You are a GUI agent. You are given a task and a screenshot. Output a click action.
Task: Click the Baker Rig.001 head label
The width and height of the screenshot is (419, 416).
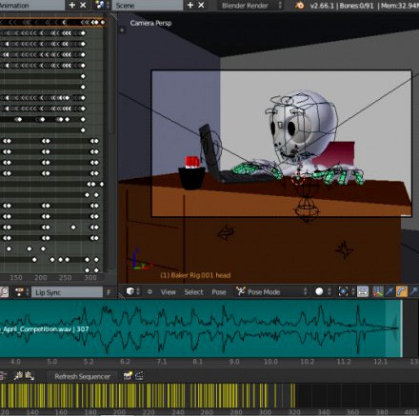point(195,275)
